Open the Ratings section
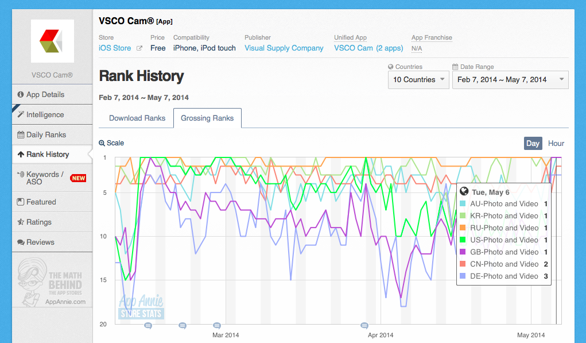 [52, 222]
